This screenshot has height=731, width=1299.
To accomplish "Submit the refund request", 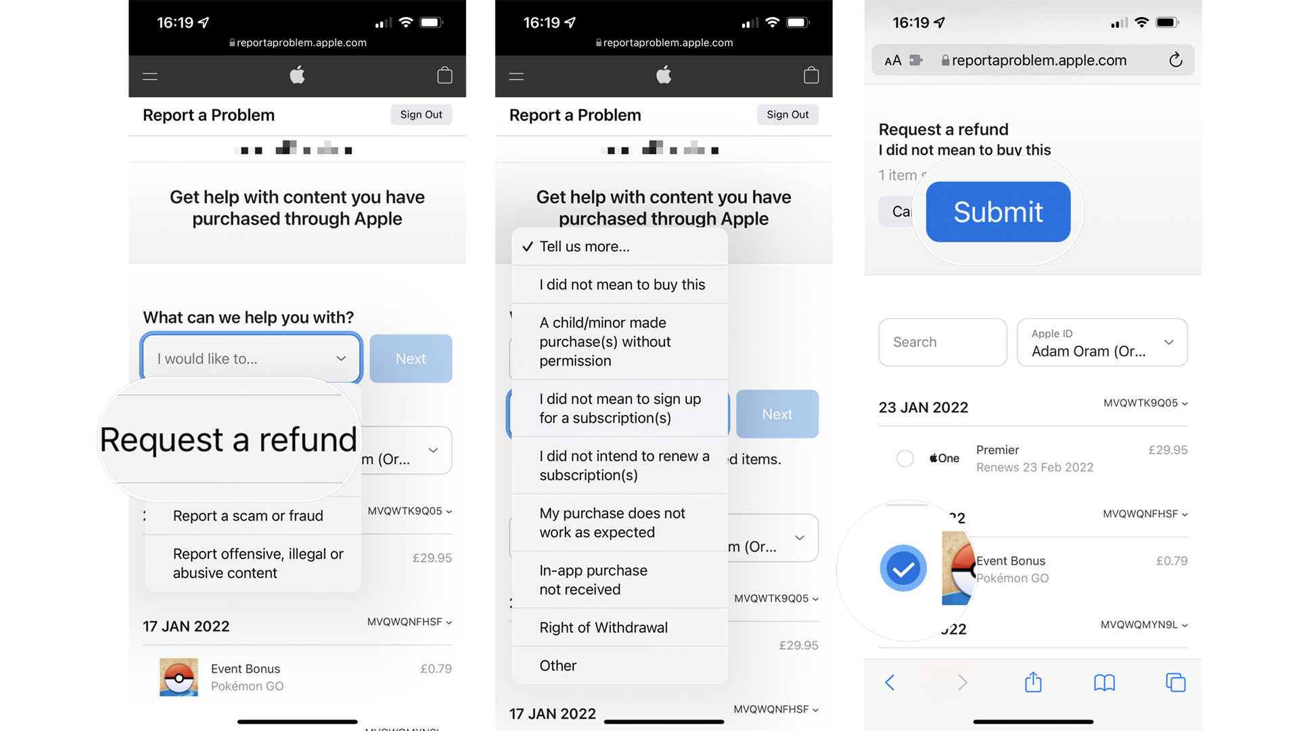I will coord(997,212).
